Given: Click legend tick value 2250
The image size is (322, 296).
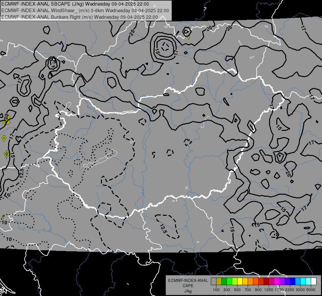Looking at the screenshot, I should (x=290, y=290).
